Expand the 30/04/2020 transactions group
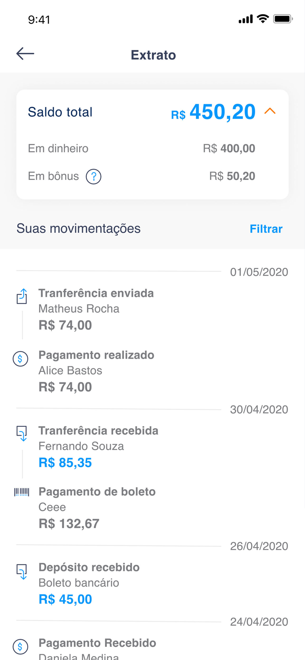This screenshot has height=660, width=305. coord(259,409)
